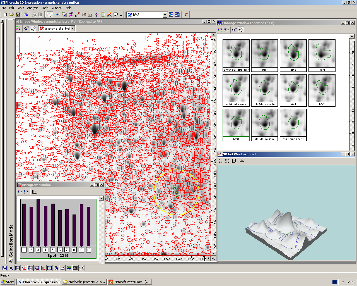Open the File menu

pyautogui.click(x=4, y=8)
